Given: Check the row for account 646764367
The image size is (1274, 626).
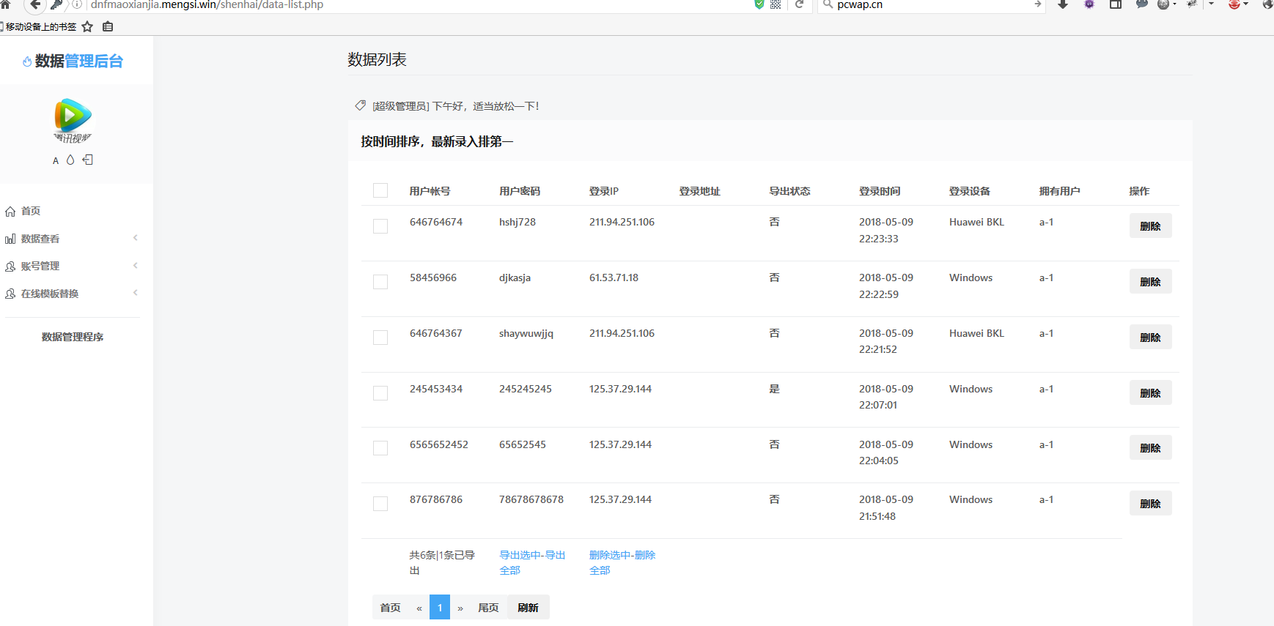Looking at the screenshot, I should (380, 338).
